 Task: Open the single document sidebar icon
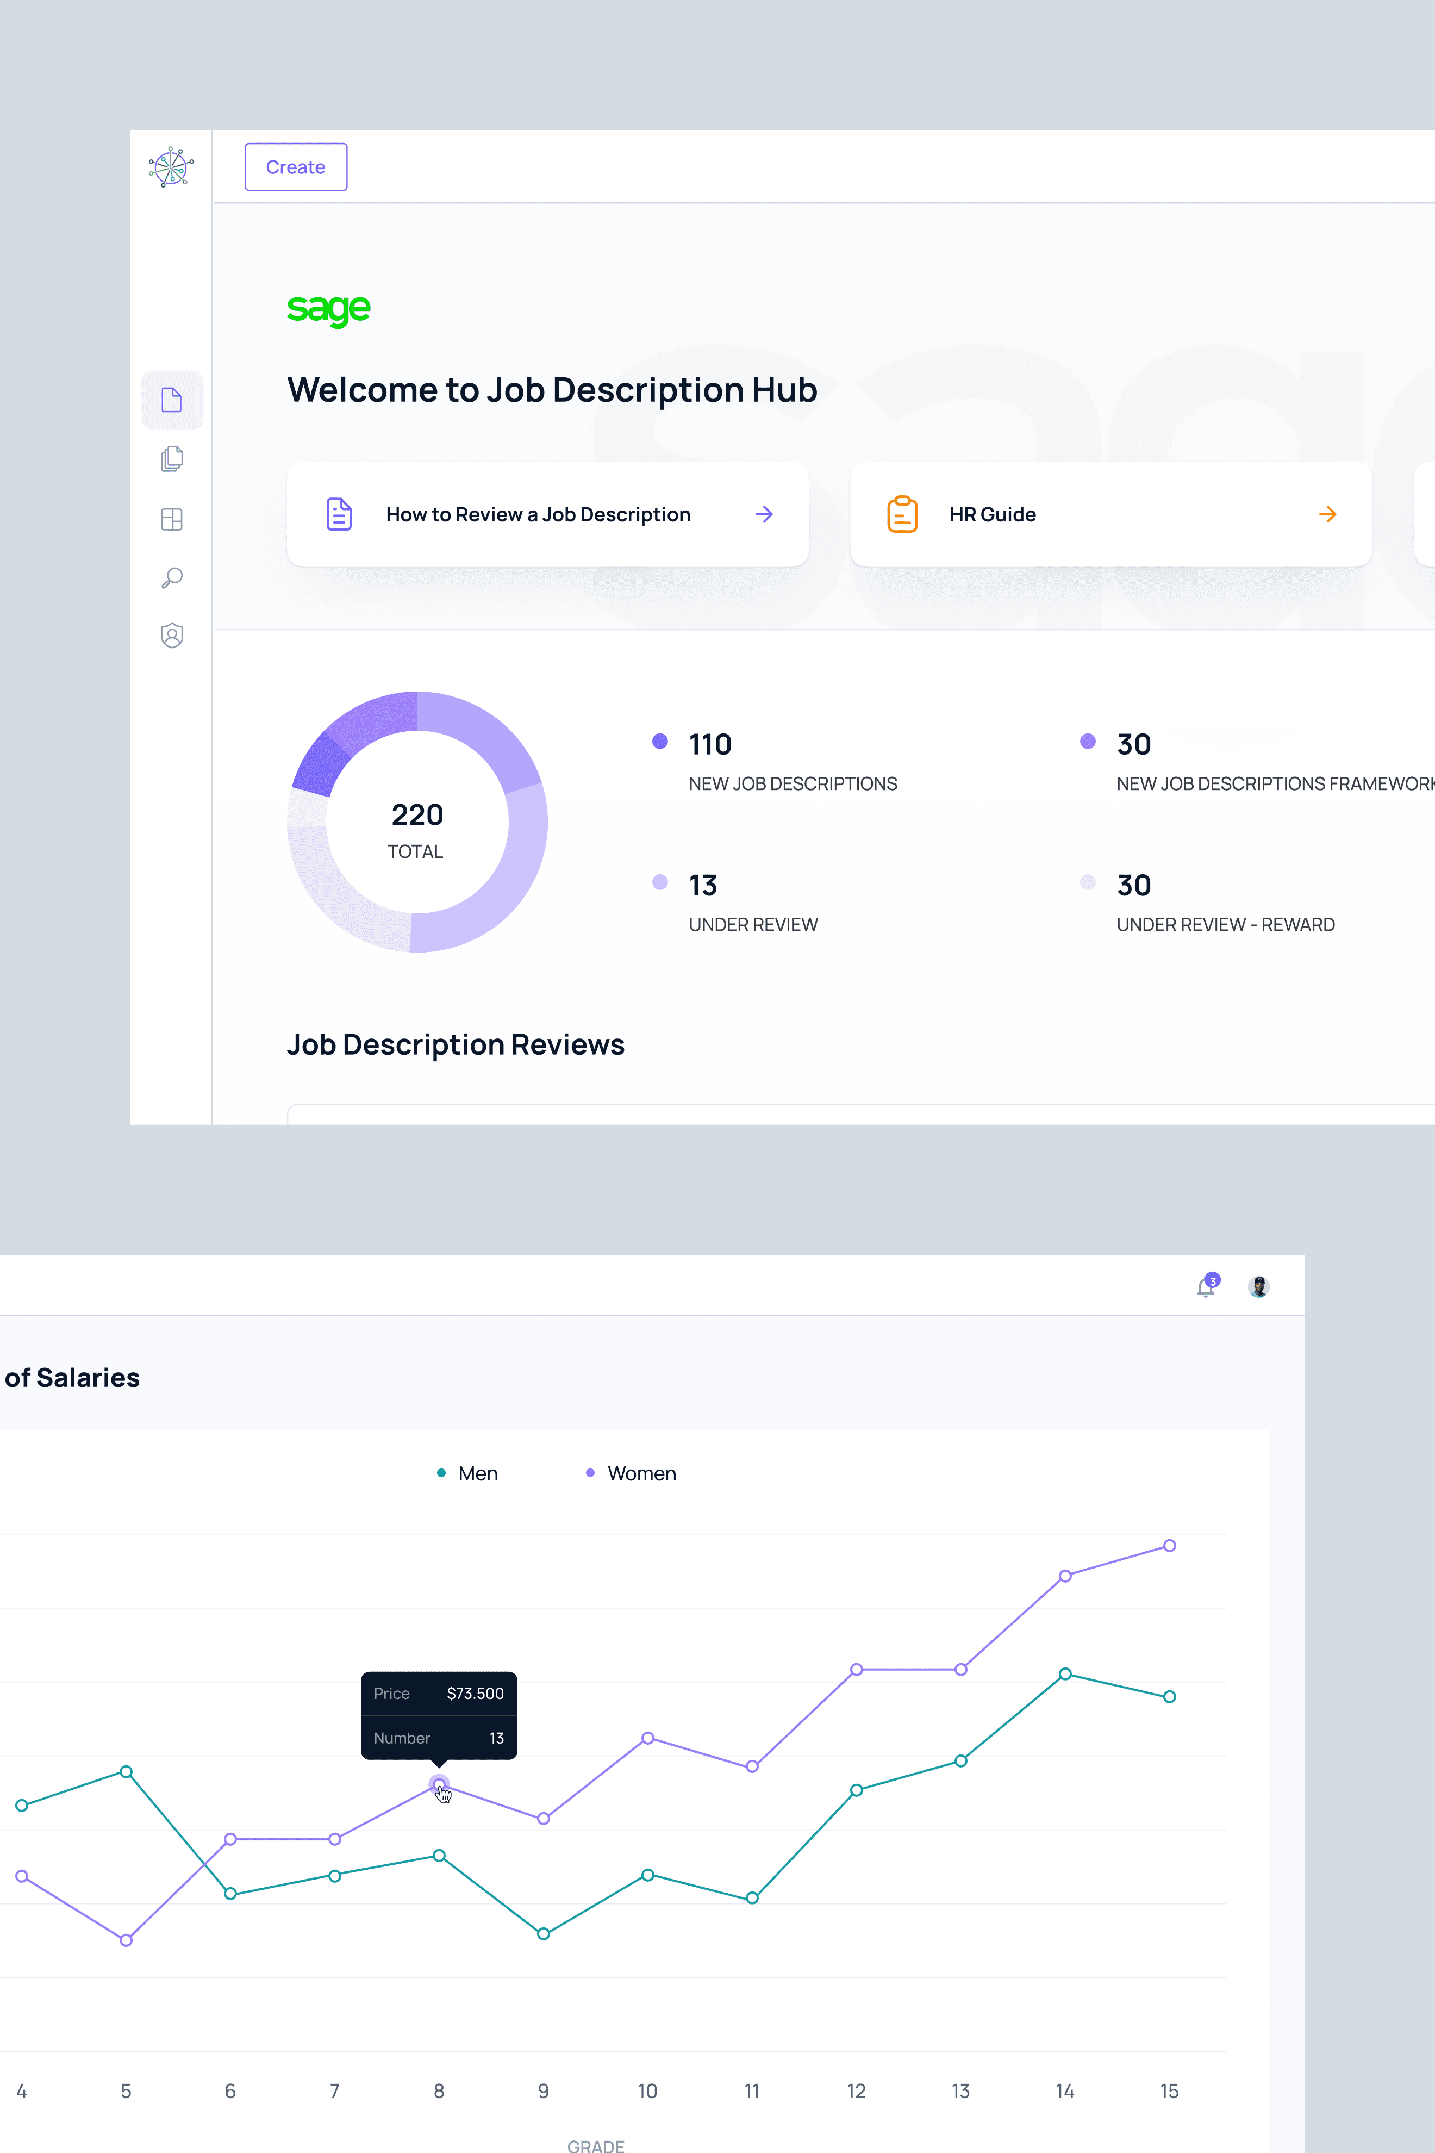(x=172, y=400)
